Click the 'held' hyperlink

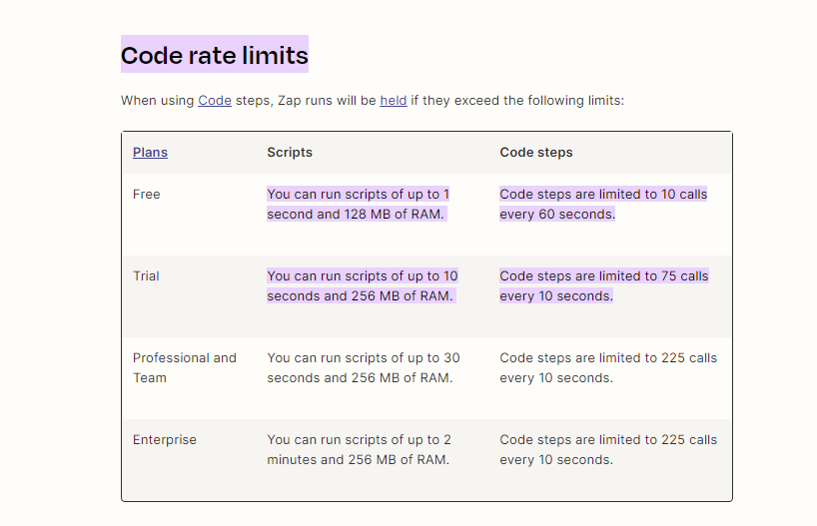pyautogui.click(x=393, y=101)
